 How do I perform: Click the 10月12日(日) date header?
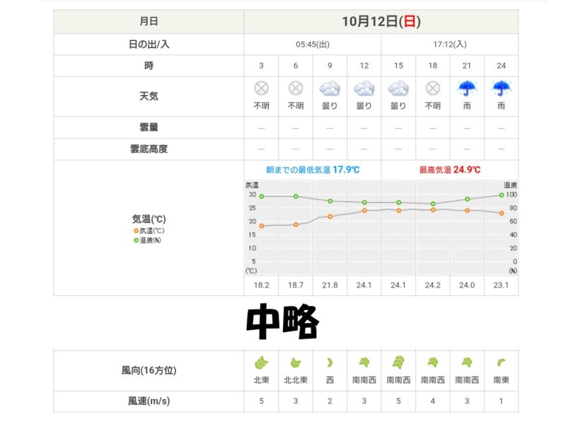click(381, 21)
